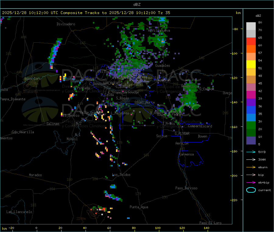Click the -80 km vertical axis tick
The height and width of the screenshot is (232, 274).
[235, 29]
